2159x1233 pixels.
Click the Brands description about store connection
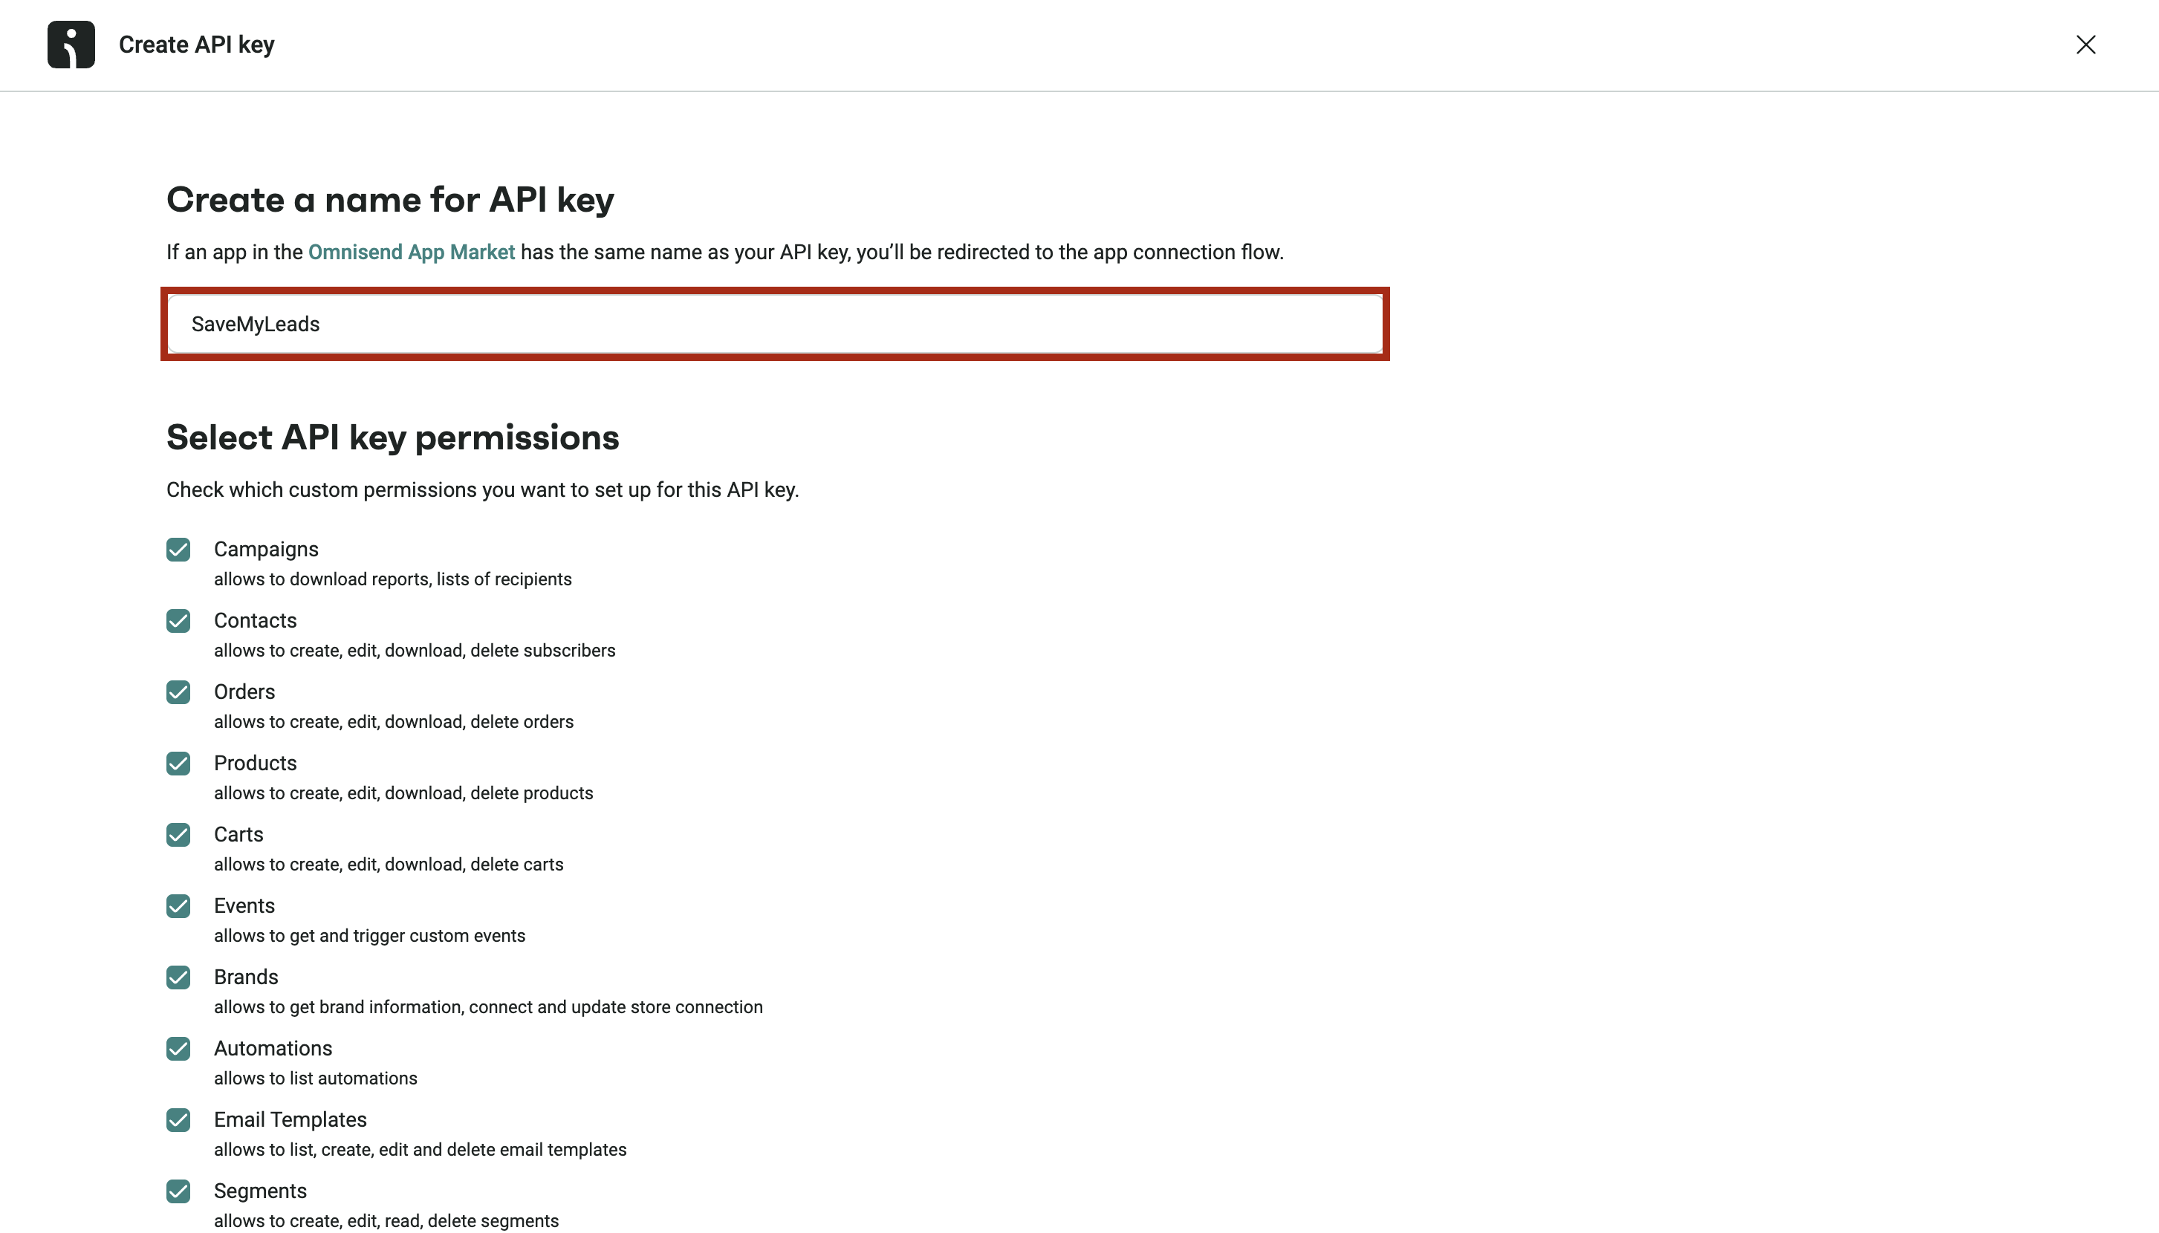click(x=488, y=1007)
